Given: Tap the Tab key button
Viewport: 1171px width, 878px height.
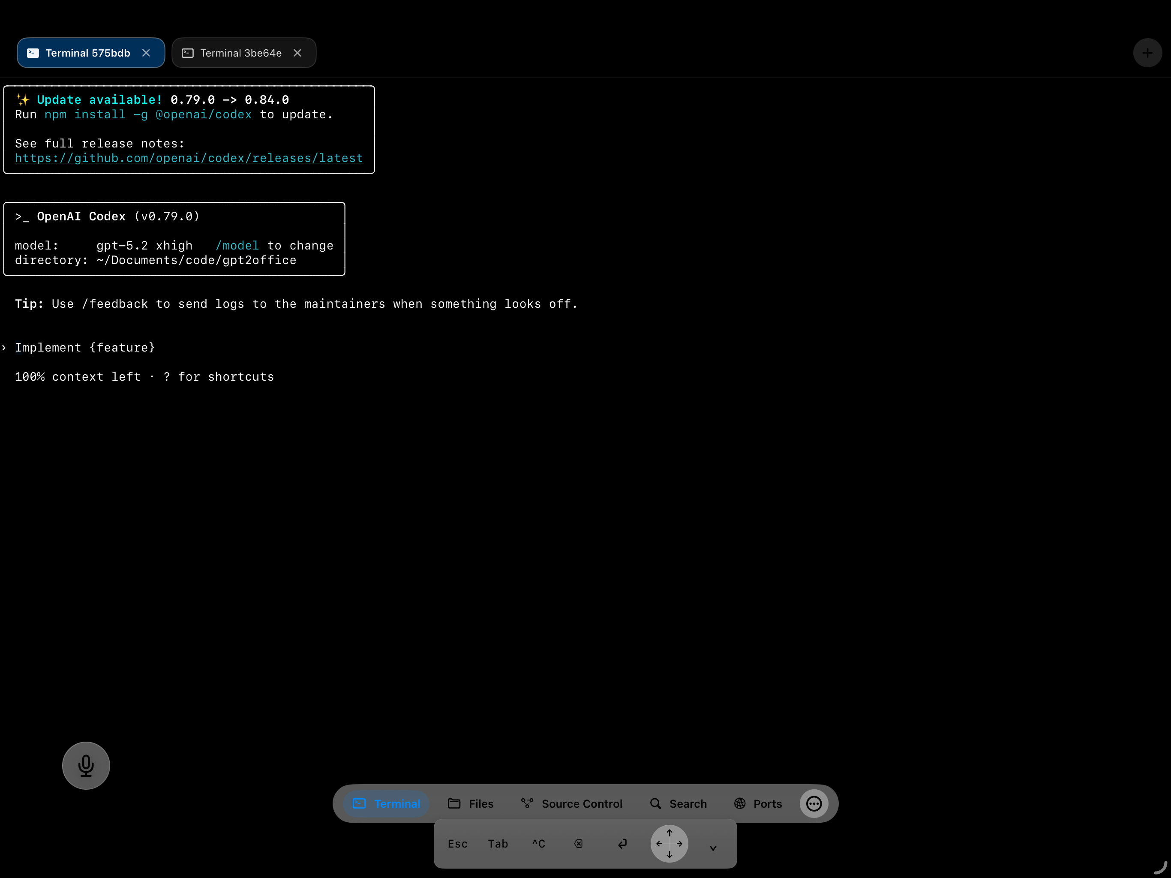Looking at the screenshot, I should click(x=498, y=844).
